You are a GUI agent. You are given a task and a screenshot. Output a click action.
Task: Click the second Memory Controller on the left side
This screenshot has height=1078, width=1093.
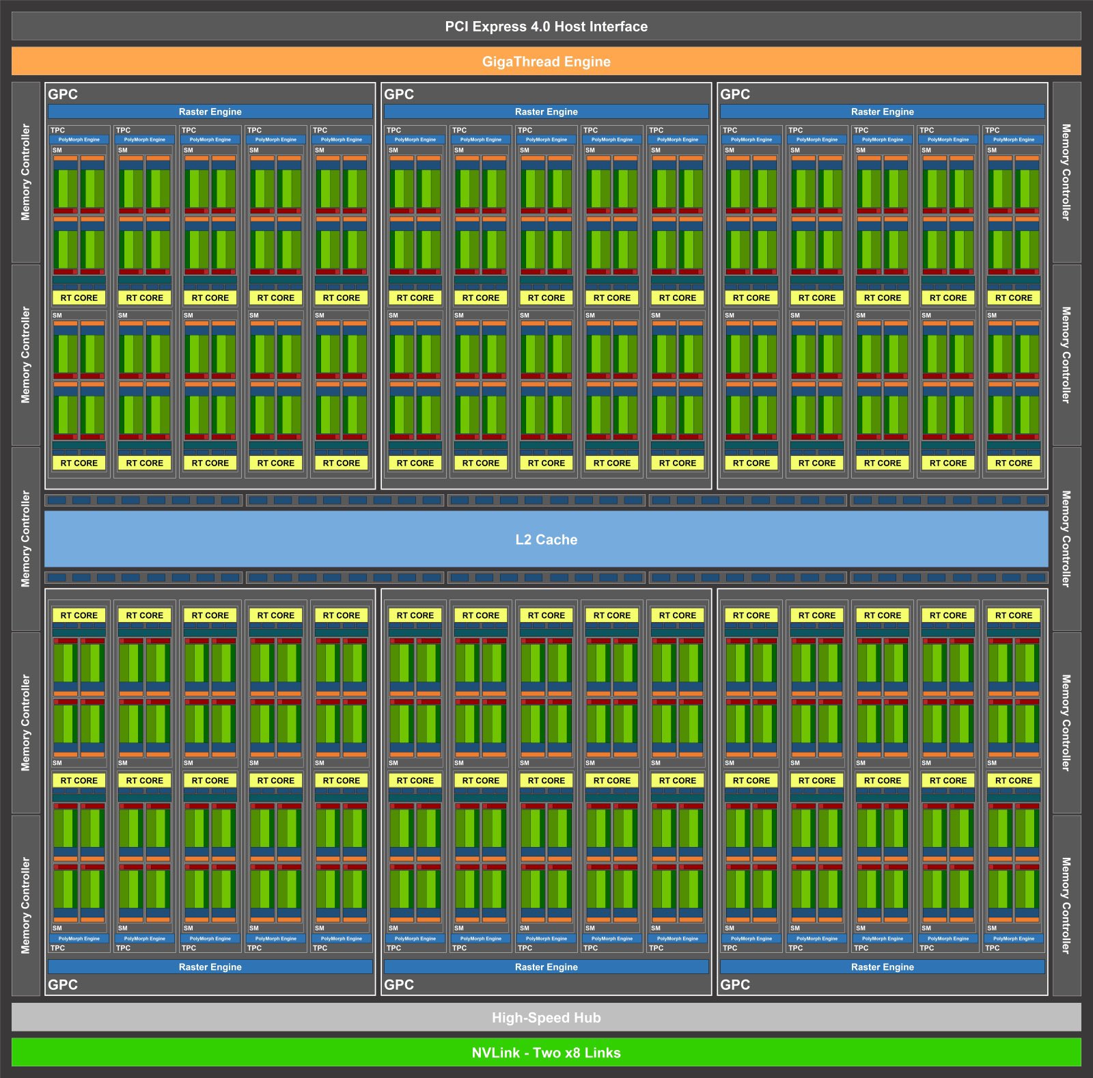pyautogui.click(x=26, y=355)
